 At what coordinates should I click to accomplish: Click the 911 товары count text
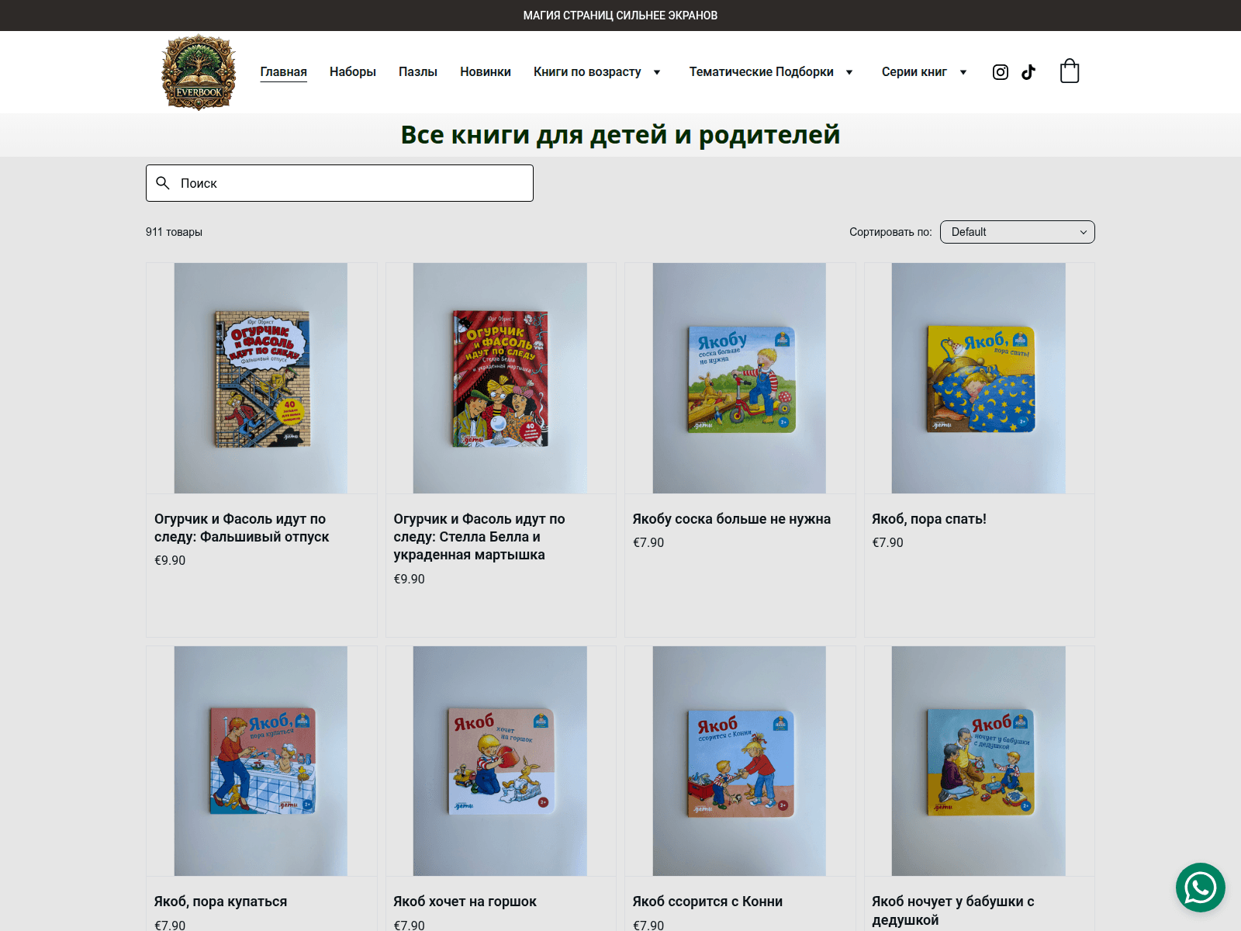click(174, 232)
